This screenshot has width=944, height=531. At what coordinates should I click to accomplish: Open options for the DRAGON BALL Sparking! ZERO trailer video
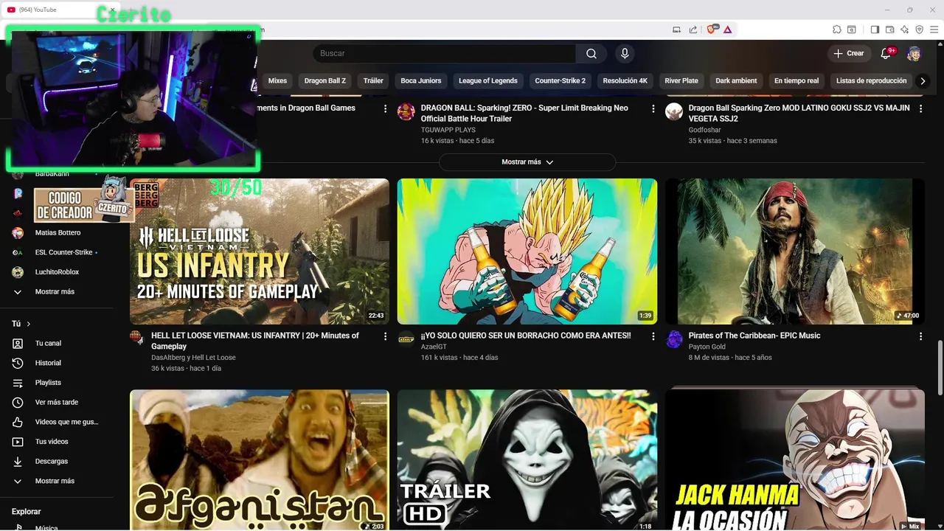pos(653,108)
